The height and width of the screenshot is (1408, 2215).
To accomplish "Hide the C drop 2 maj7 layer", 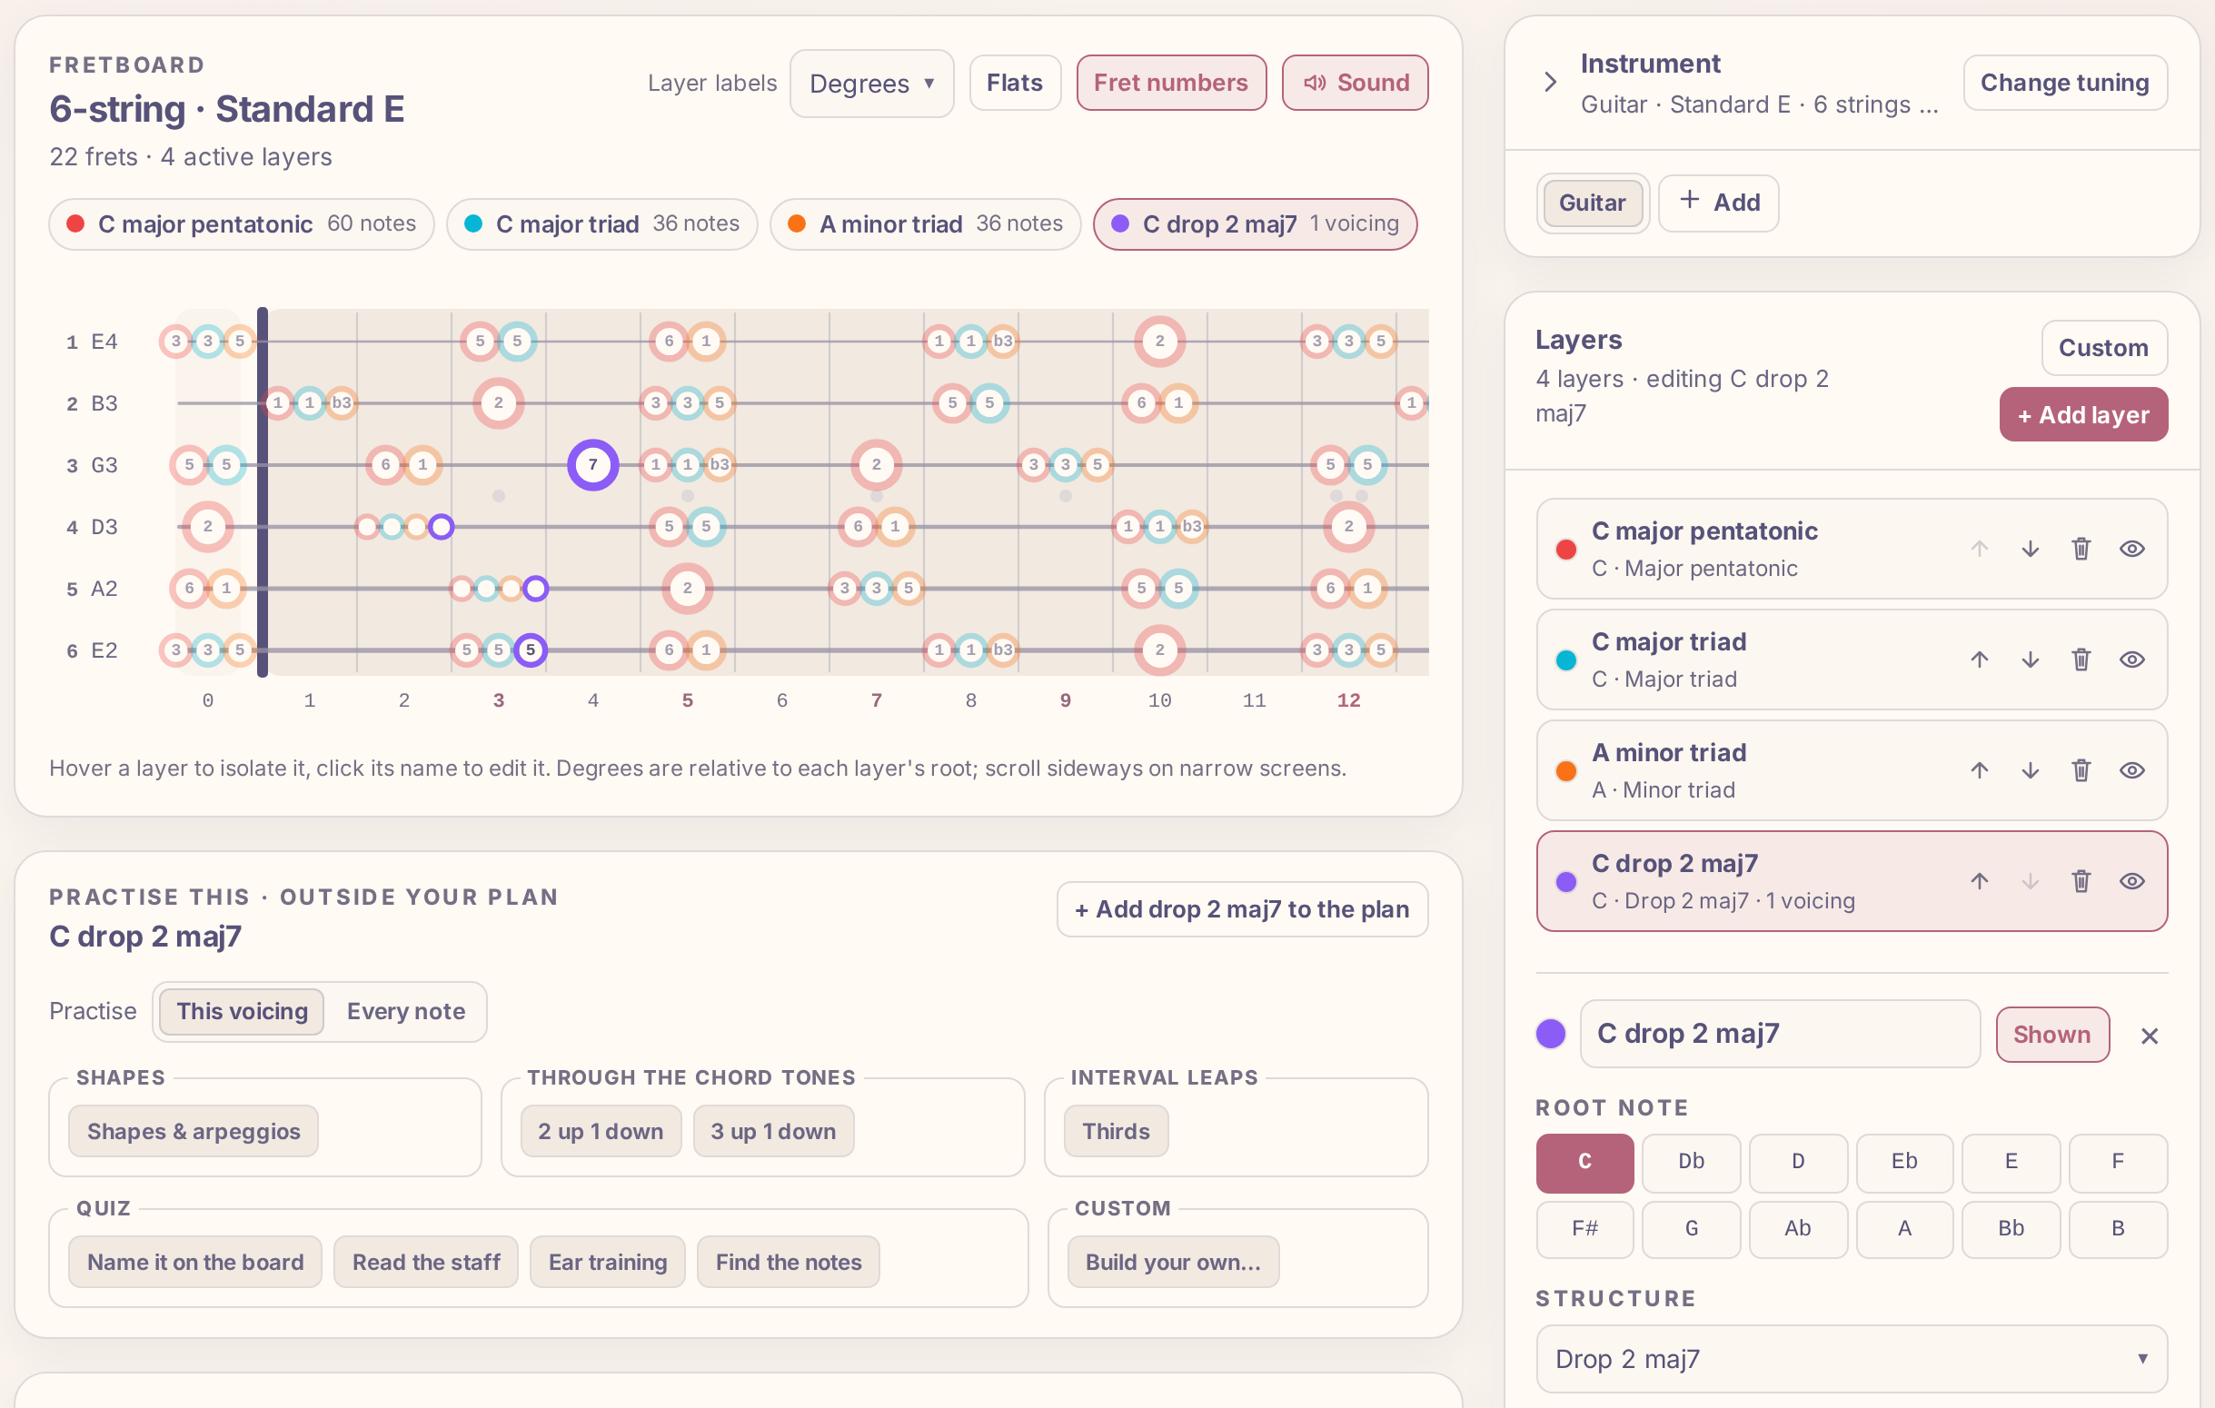I will tap(2132, 881).
